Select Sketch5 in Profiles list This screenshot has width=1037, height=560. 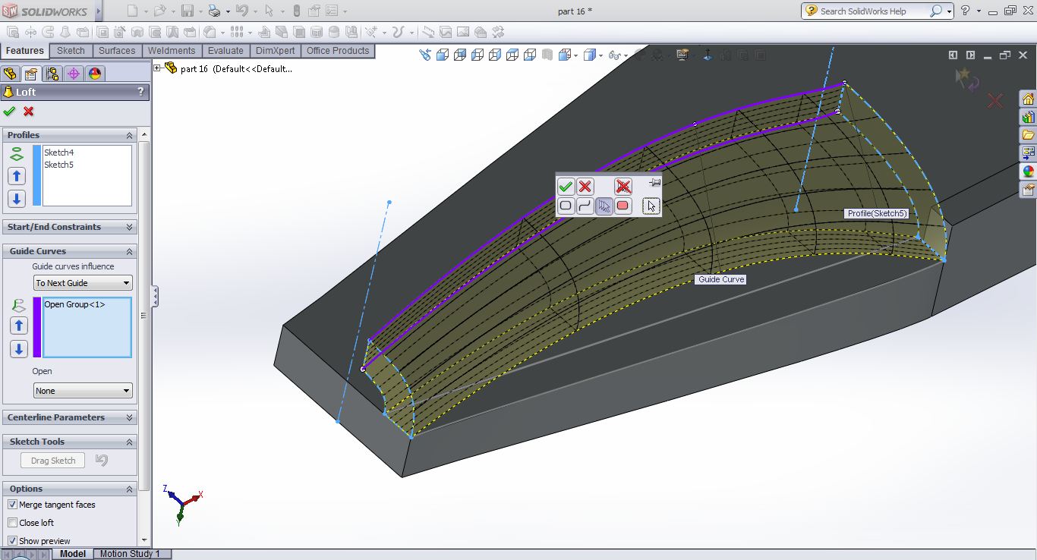point(59,165)
